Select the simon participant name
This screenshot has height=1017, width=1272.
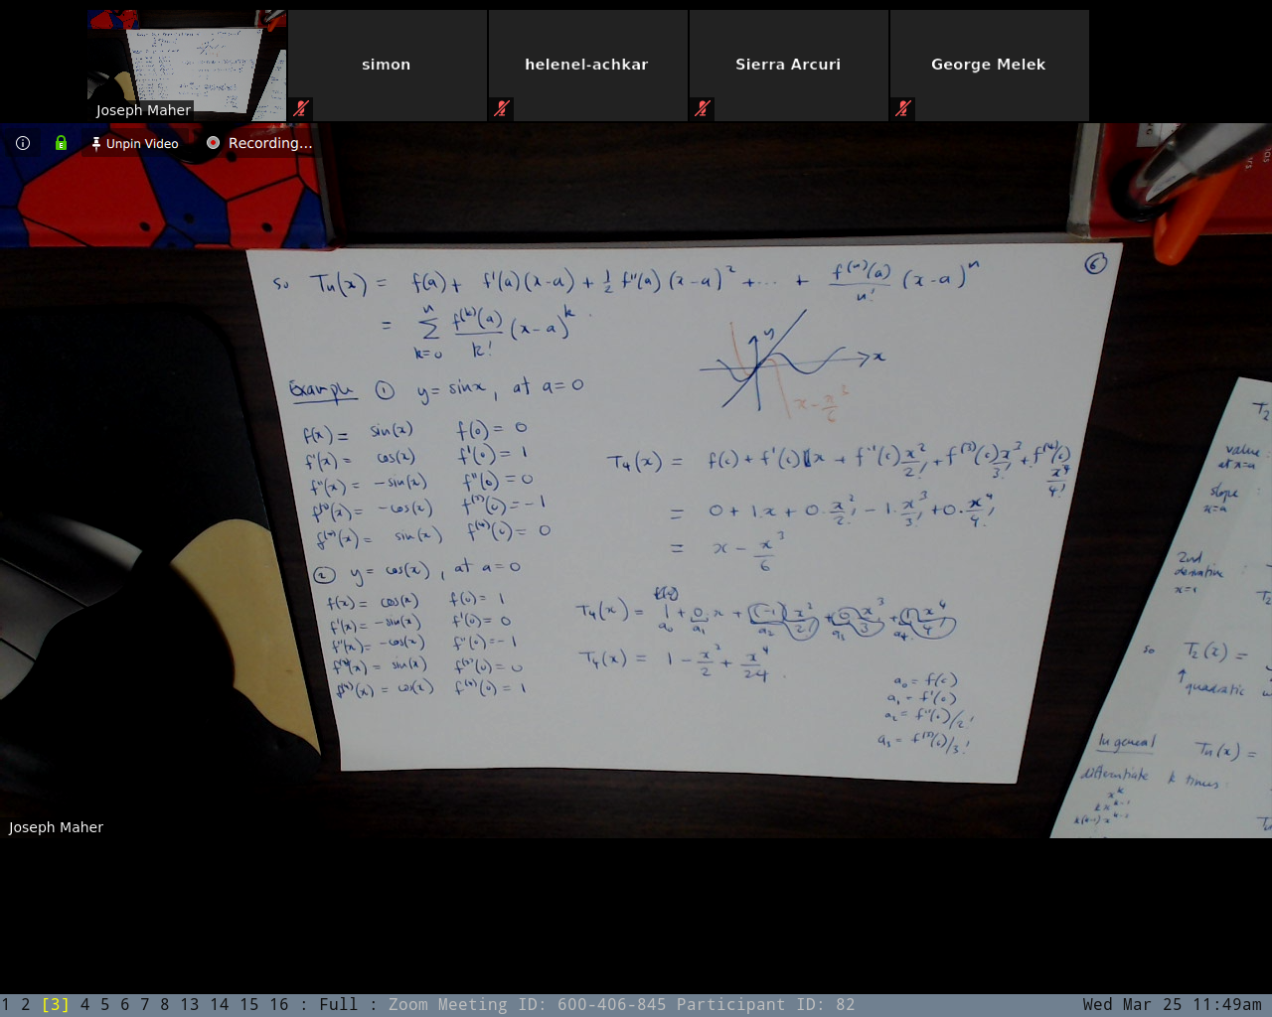click(x=387, y=65)
